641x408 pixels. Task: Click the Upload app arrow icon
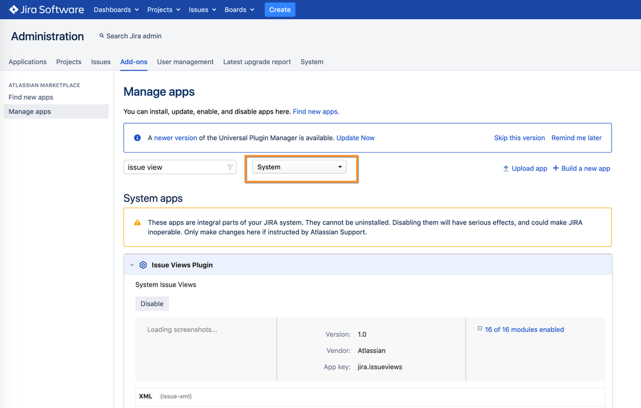506,168
